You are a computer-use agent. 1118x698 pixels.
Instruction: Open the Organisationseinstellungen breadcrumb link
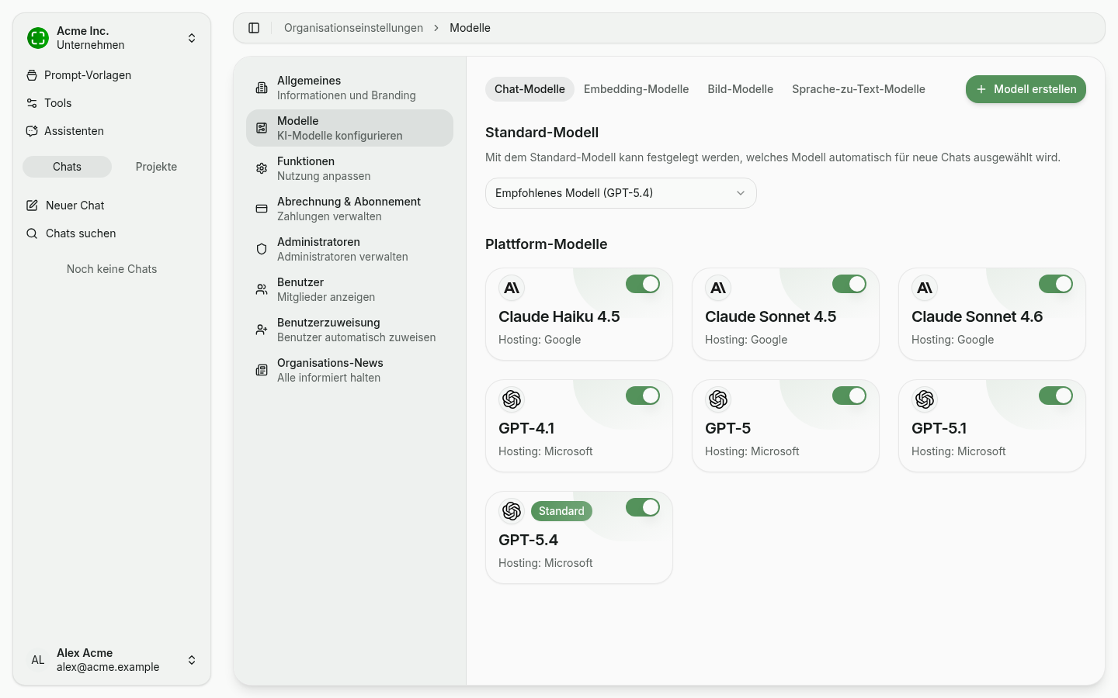click(353, 28)
